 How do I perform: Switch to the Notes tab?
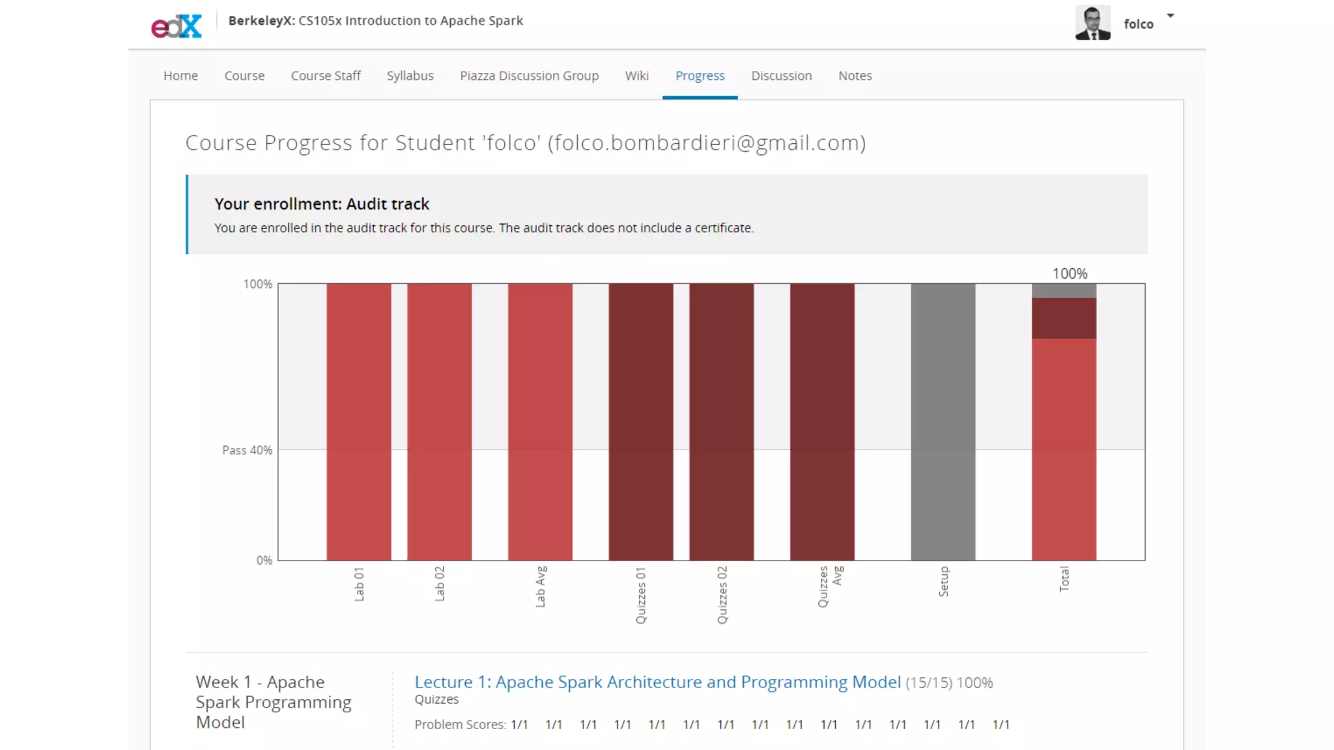click(855, 76)
